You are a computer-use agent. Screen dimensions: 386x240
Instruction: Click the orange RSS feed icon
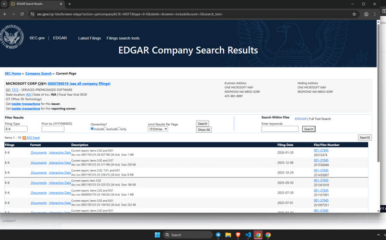point(24,138)
